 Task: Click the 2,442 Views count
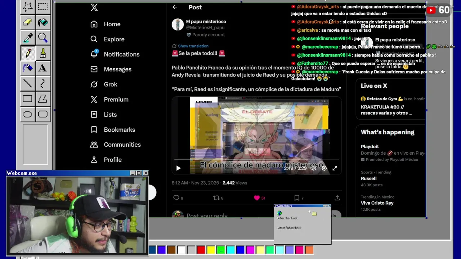235,183
